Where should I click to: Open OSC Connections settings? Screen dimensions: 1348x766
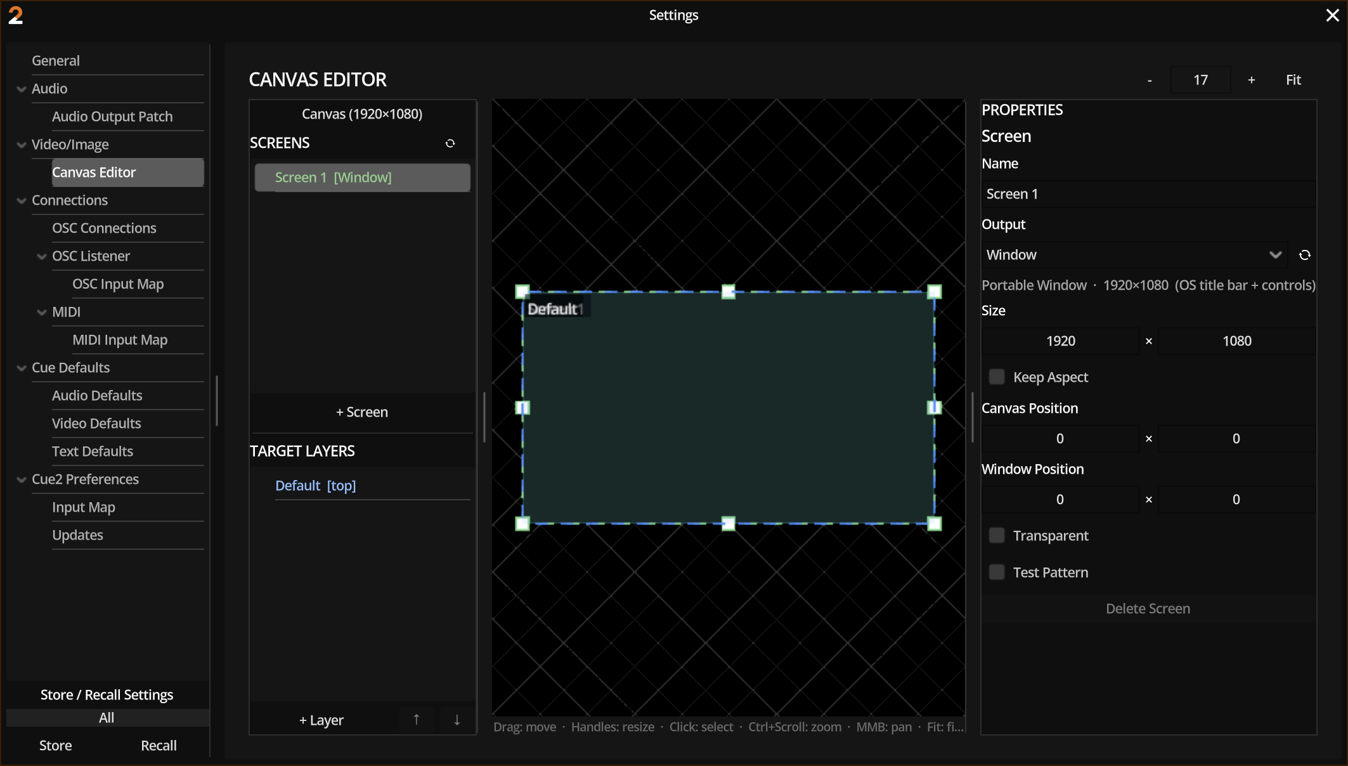coord(128,228)
